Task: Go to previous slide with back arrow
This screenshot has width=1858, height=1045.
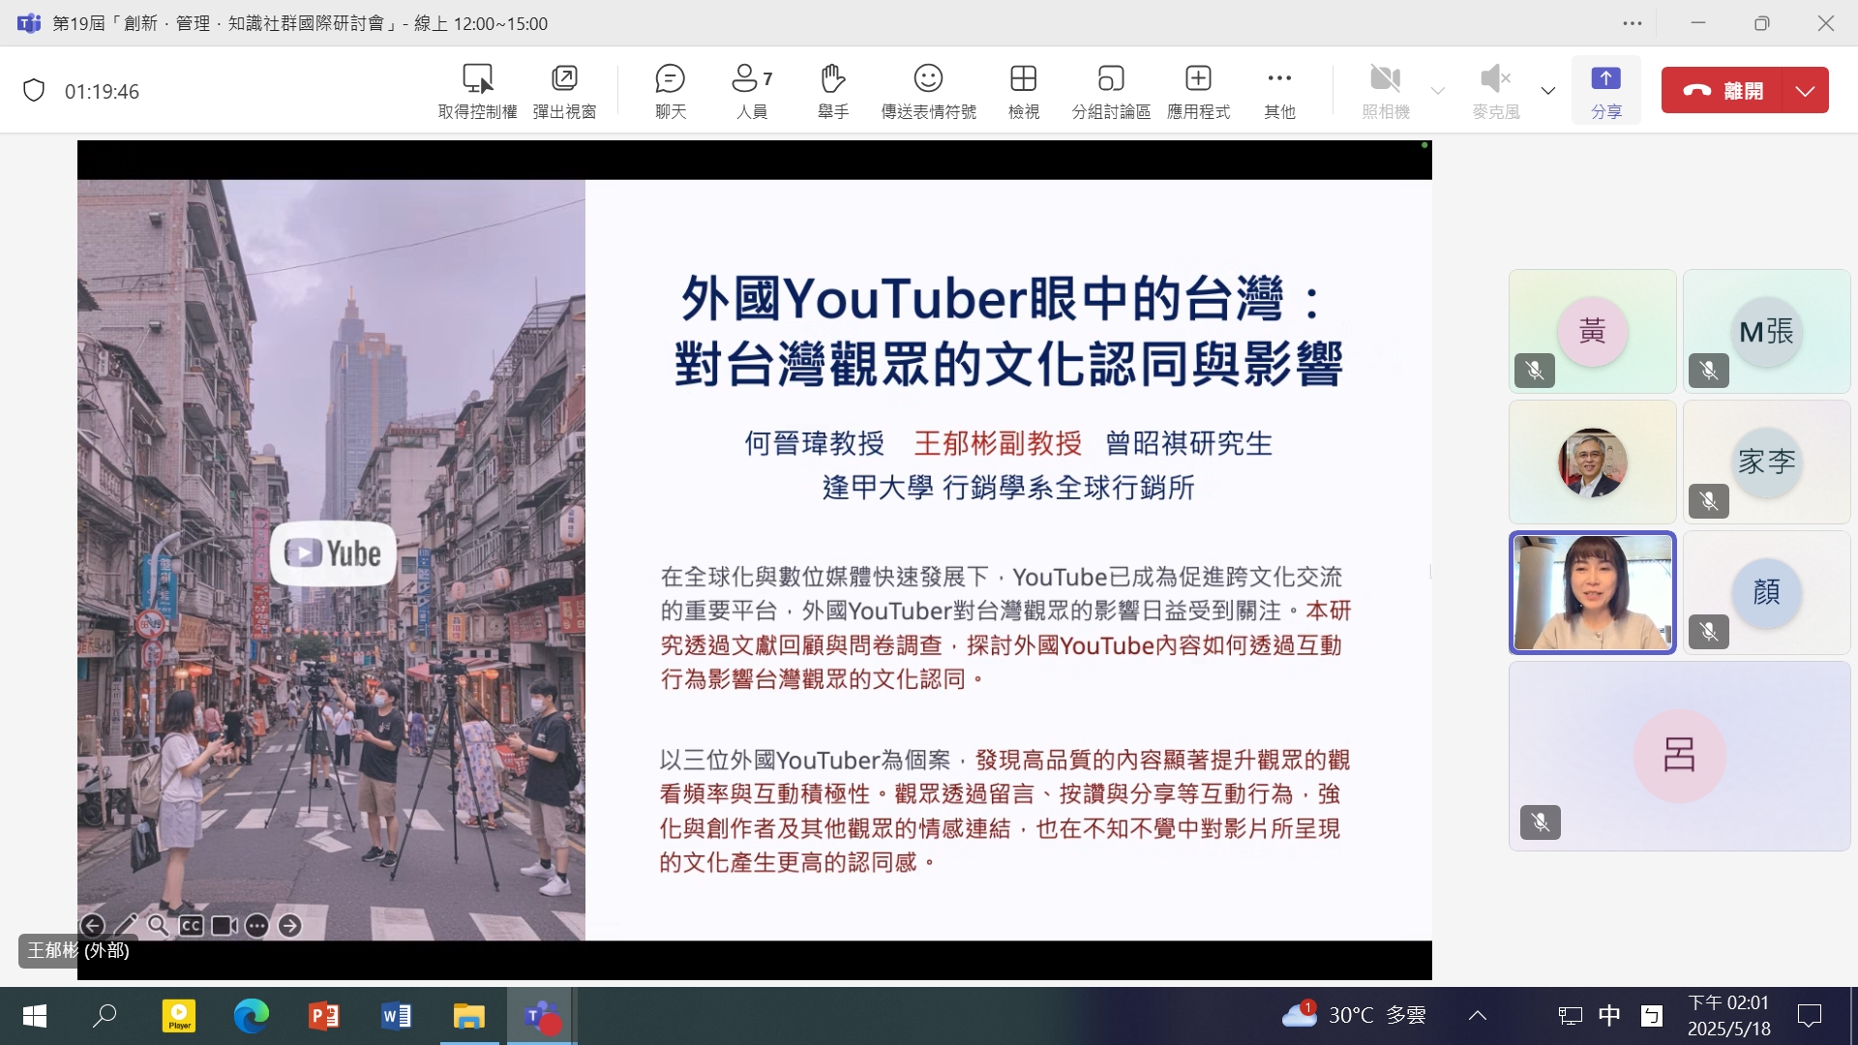Action: pyautogui.click(x=93, y=926)
